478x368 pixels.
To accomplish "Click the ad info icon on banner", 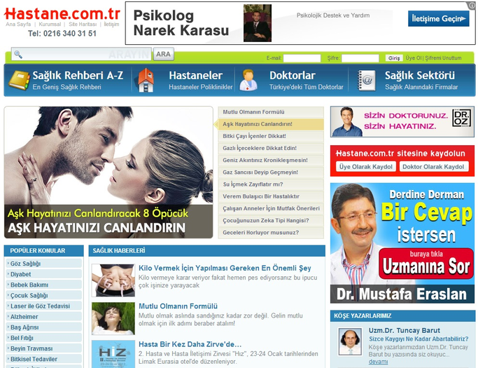I will (472, 5).
